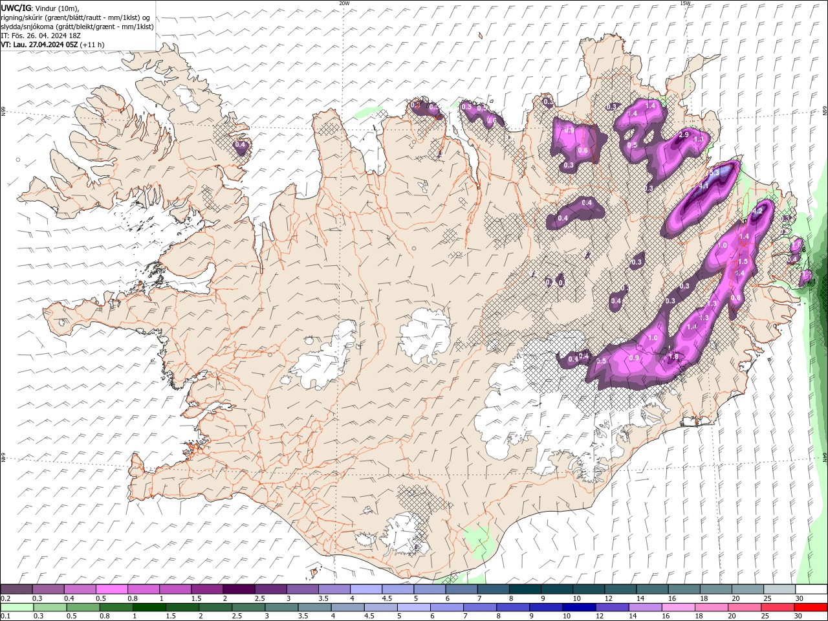This screenshot has height=621, width=828.
Task: Click the '1.5' snowfall value on map
Action: pyautogui.click(x=743, y=261)
